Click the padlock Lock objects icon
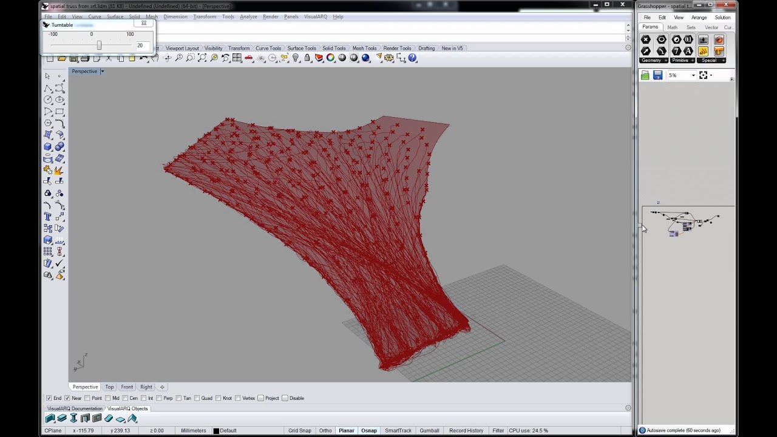The height and width of the screenshot is (437, 777). 307,58
